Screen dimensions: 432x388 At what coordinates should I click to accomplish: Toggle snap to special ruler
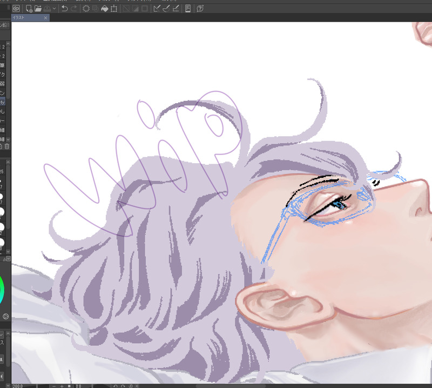coord(166,9)
